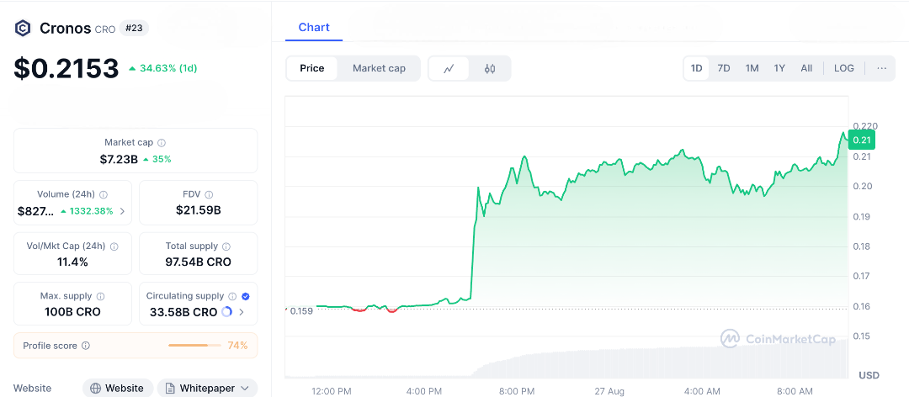
Task: Click the 11.4% Vol/Mkt Cap value
Action: 73,262
